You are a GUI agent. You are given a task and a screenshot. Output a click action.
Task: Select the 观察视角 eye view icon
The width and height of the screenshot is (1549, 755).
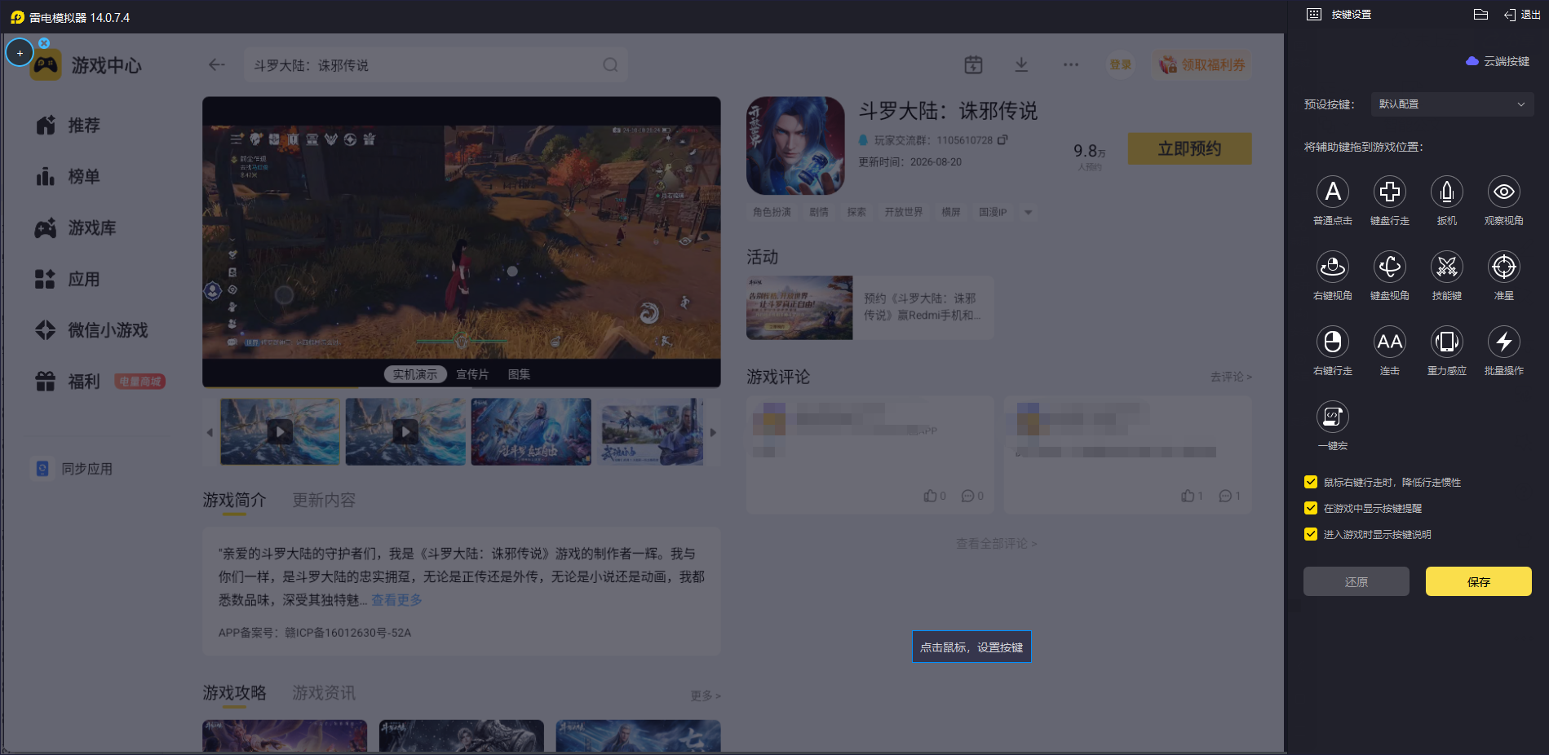tap(1504, 192)
